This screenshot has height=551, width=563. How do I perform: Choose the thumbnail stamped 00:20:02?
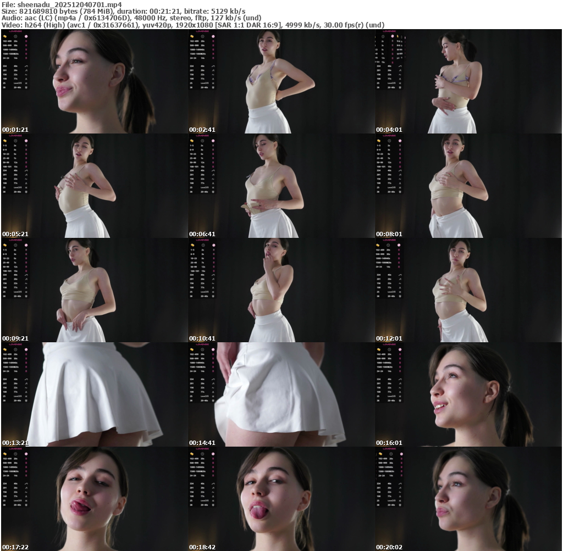(468, 499)
